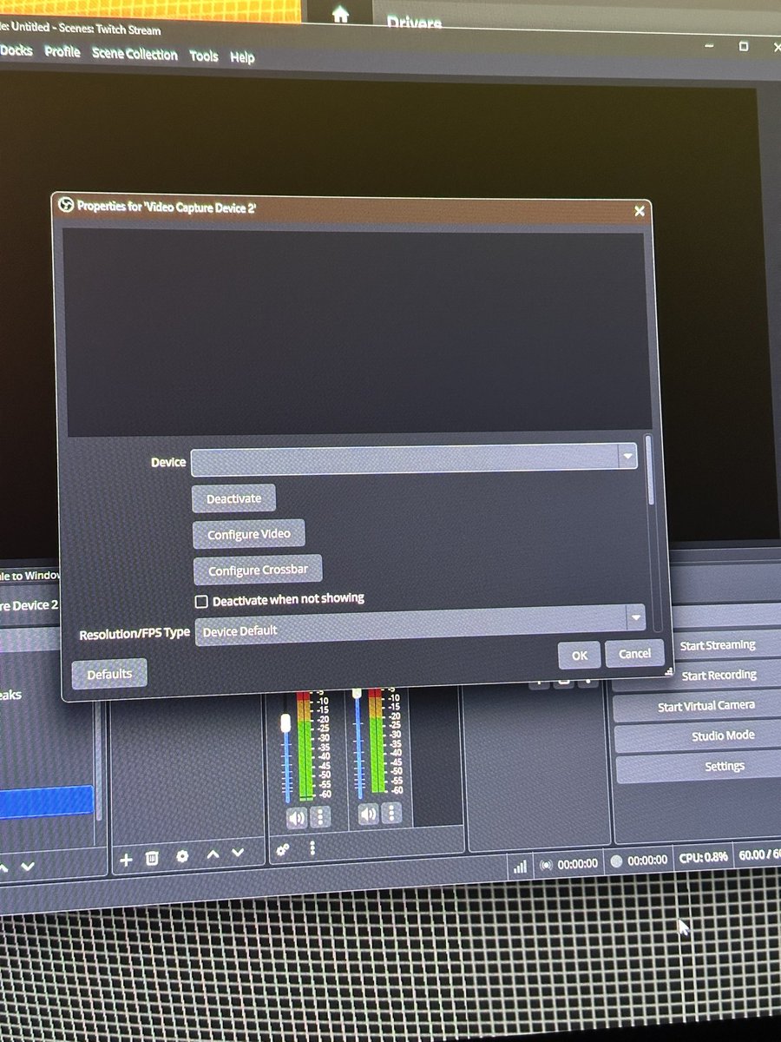
Task: Open the Profile menu
Action: [x=62, y=52]
